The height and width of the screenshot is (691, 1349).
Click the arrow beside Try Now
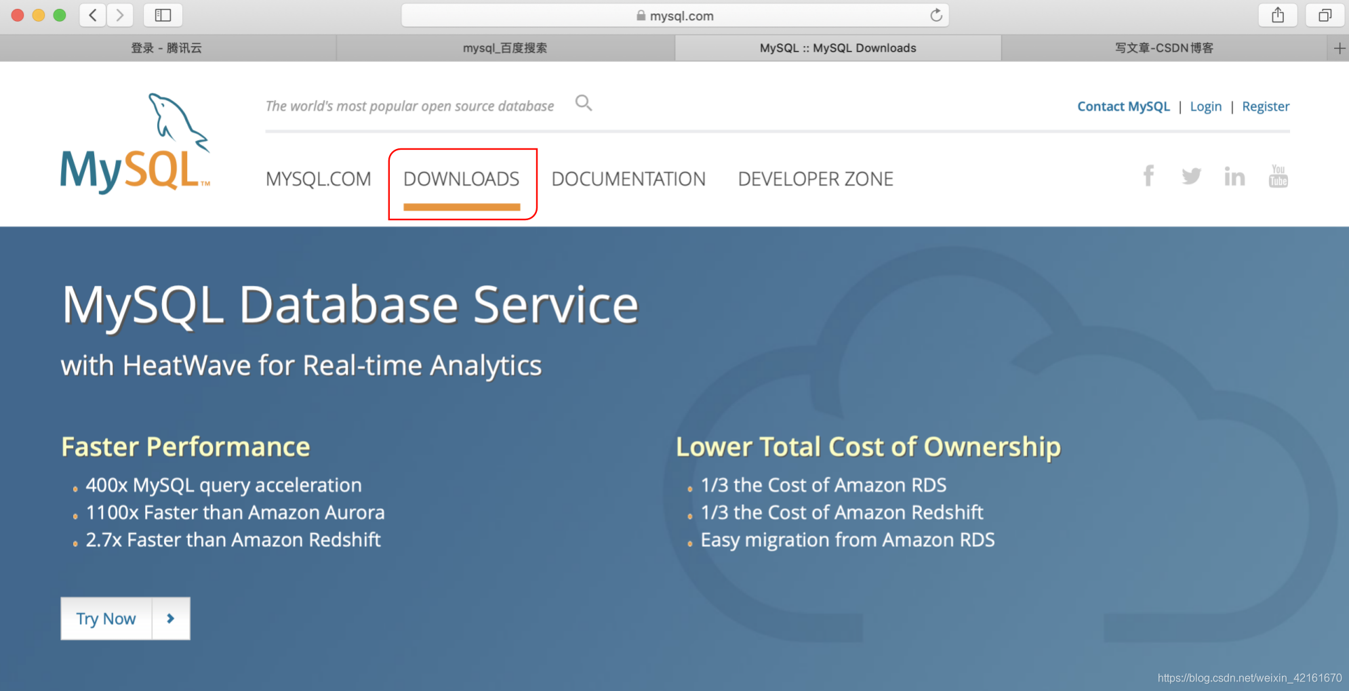click(x=171, y=619)
